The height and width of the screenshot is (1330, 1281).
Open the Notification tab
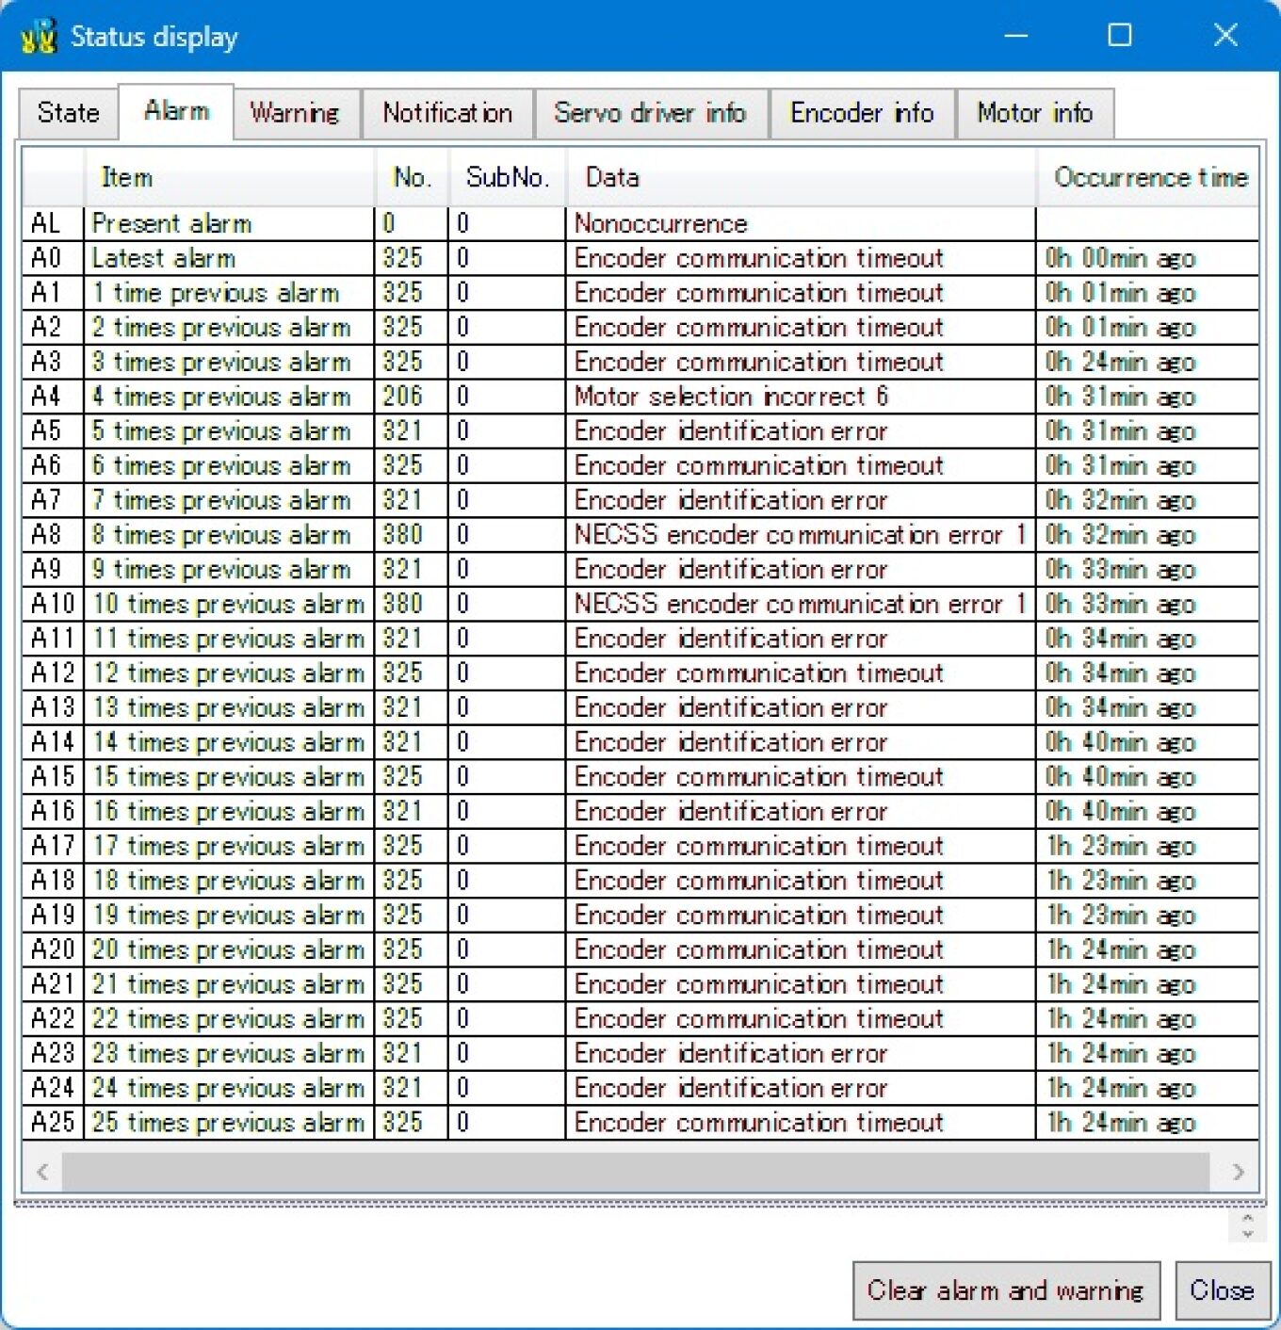447,113
